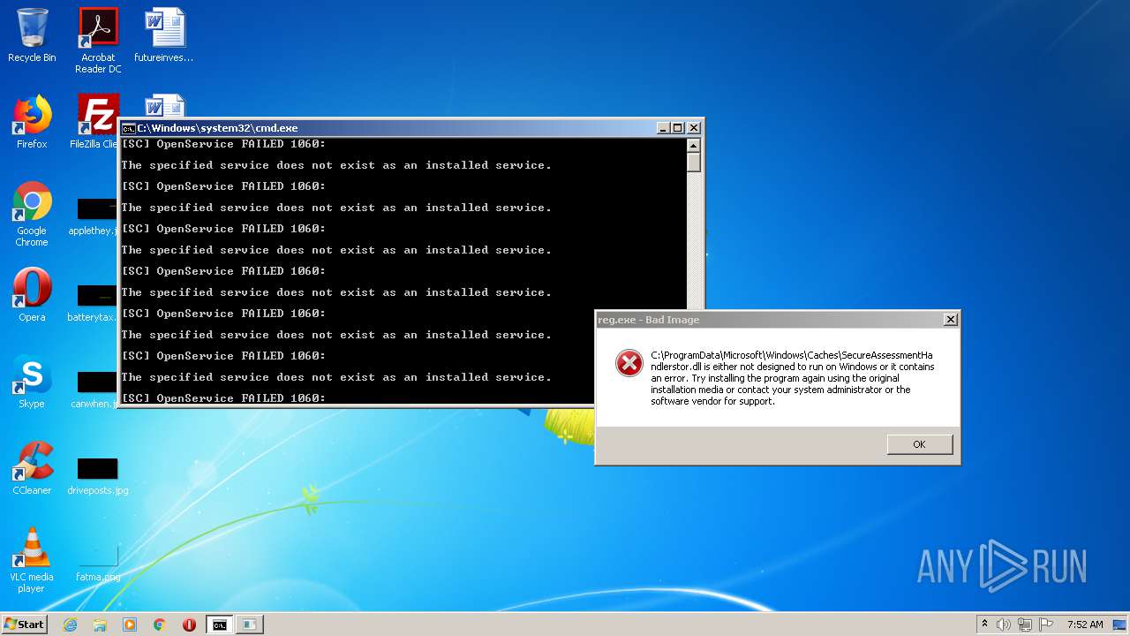Launch the Firefox desktop shortcut
The width and height of the screenshot is (1130, 636).
(x=32, y=122)
